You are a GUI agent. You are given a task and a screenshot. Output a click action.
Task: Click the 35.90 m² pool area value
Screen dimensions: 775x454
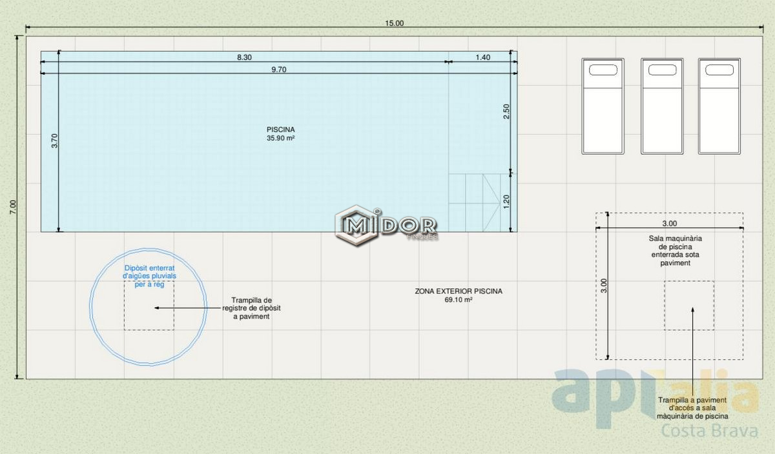click(281, 138)
